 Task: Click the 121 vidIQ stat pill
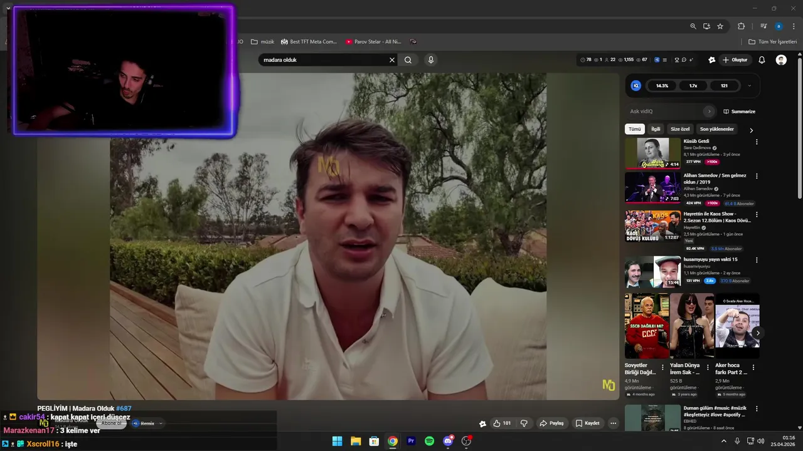click(724, 86)
